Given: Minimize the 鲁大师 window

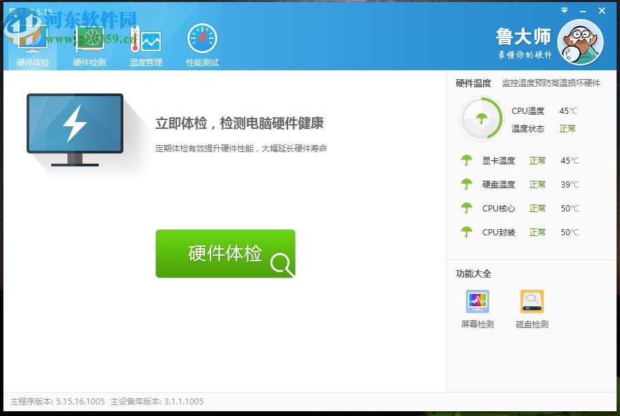Looking at the screenshot, I should 583,11.
